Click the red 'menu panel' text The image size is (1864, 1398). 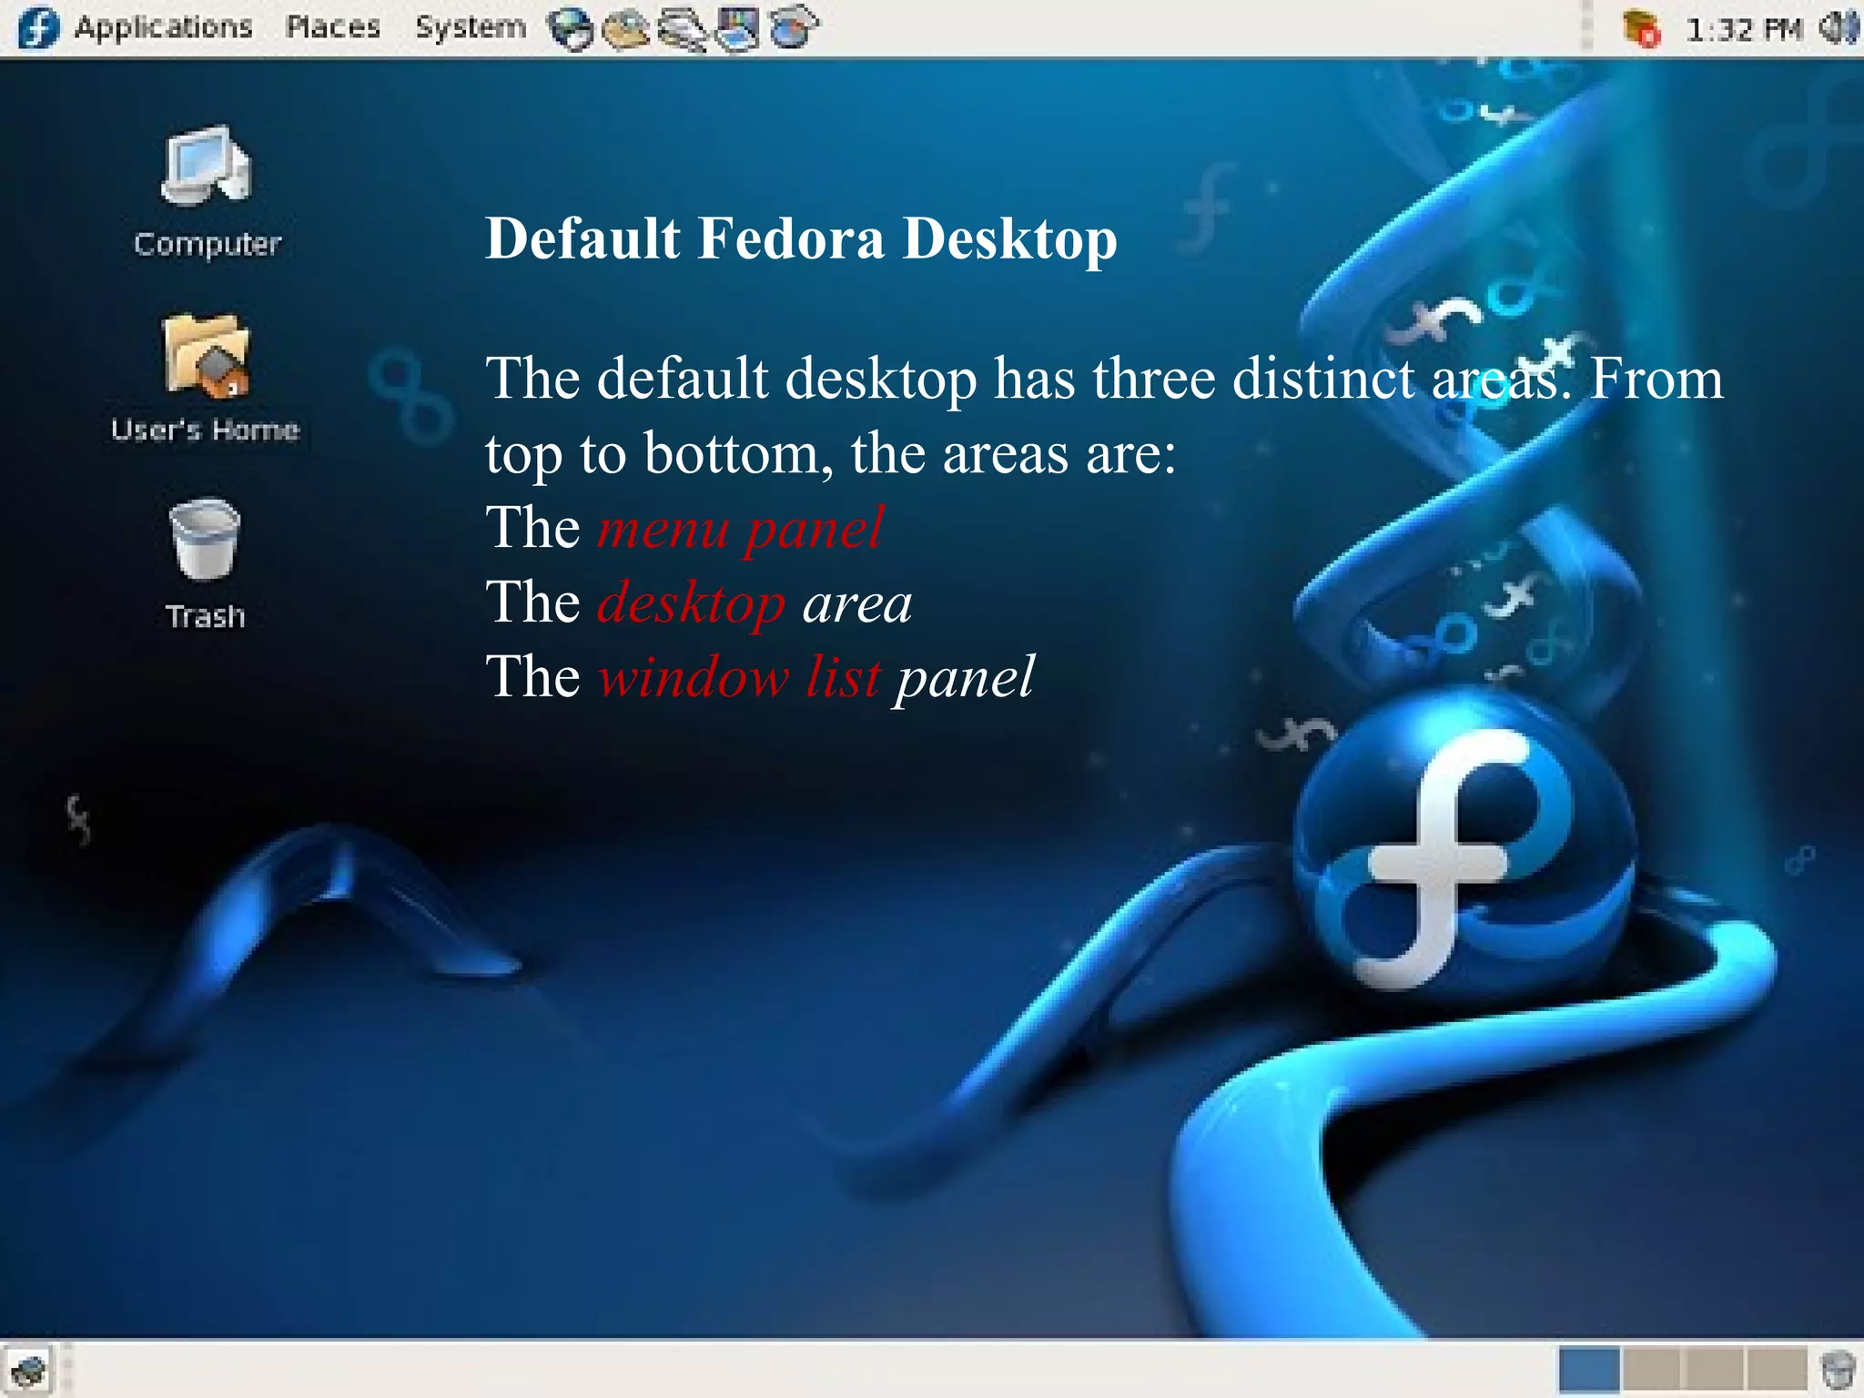(740, 528)
